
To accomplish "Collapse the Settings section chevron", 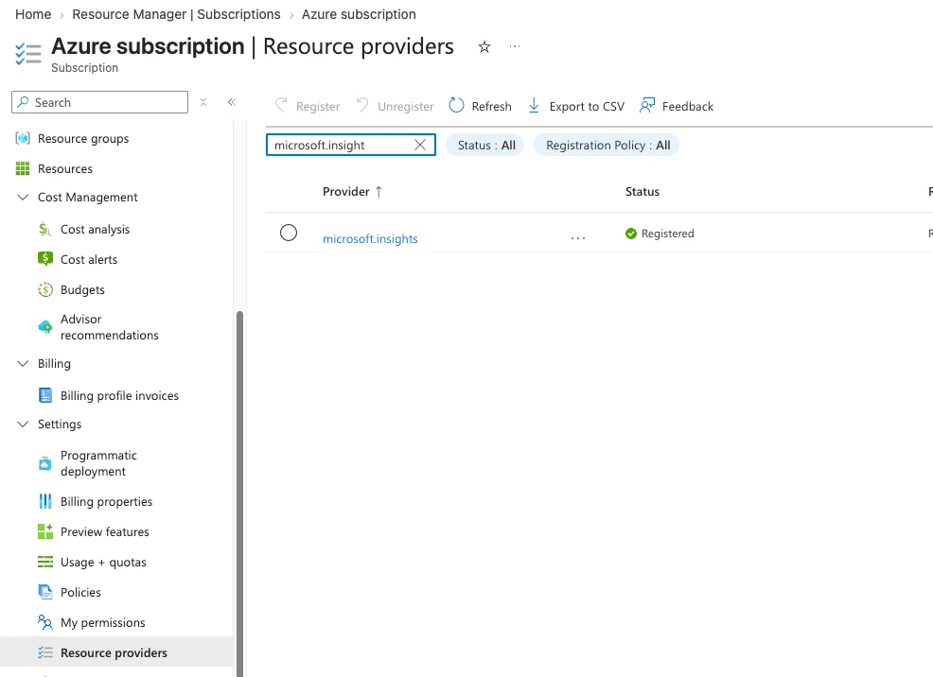I will click(23, 425).
